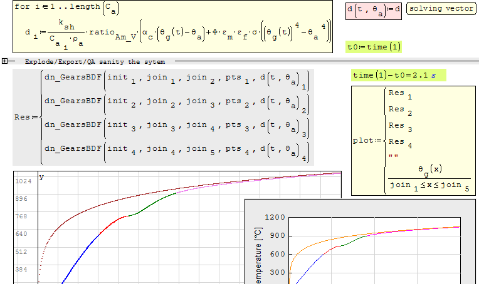Click the 1024 tick on y axis
The image size is (479, 284).
tap(24, 181)
